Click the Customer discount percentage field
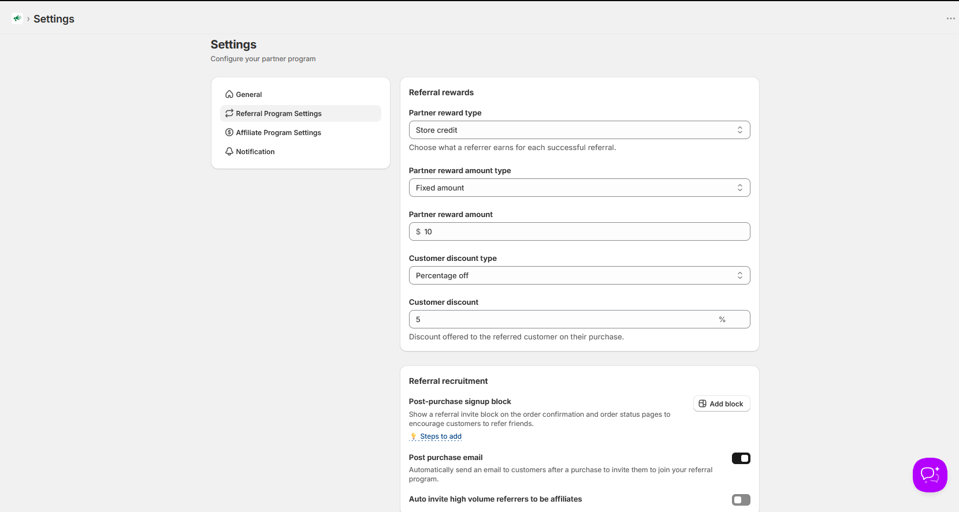 (x=579, y=319)
